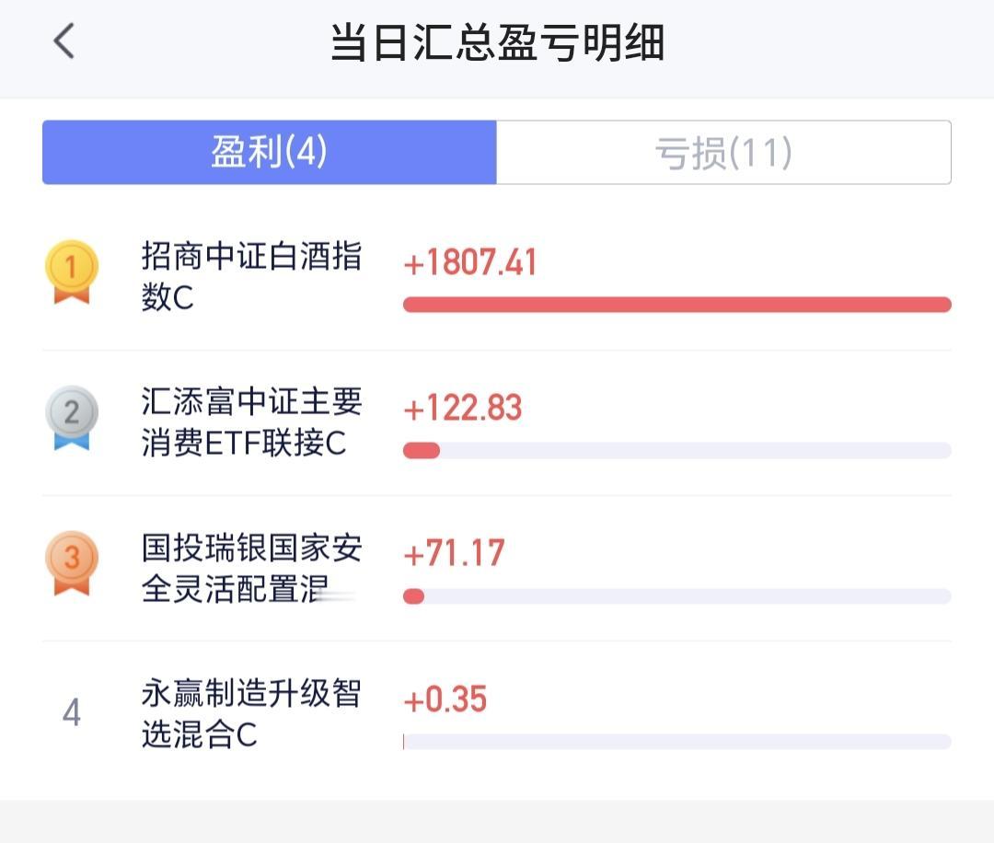994x843 pixels.
Task: Click the +1807.41 profit amount
Action: (x=470, y=263)
